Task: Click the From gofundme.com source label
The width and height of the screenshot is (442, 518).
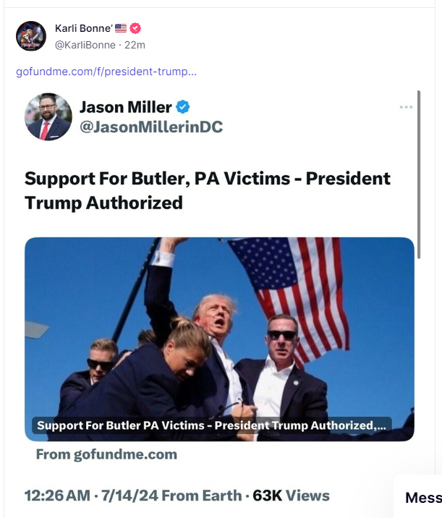Action: pos(106,454)
